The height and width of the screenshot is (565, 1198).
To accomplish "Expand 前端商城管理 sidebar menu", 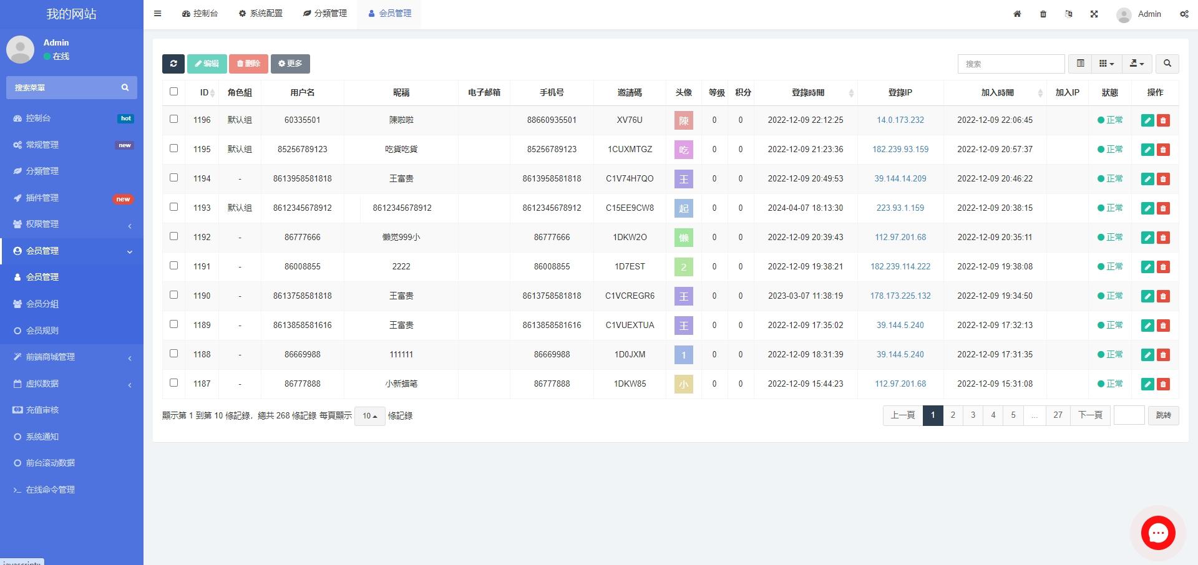I will tap(72, 357).
